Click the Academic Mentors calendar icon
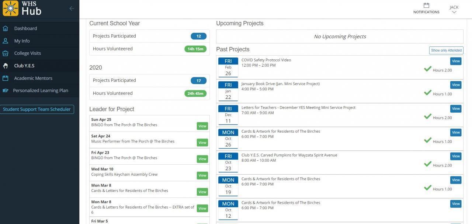The image size is (472, 224). pyautogui.click(x=6, y=78)
